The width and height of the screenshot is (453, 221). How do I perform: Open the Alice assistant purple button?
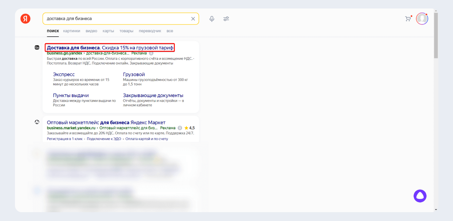(420, 196)
